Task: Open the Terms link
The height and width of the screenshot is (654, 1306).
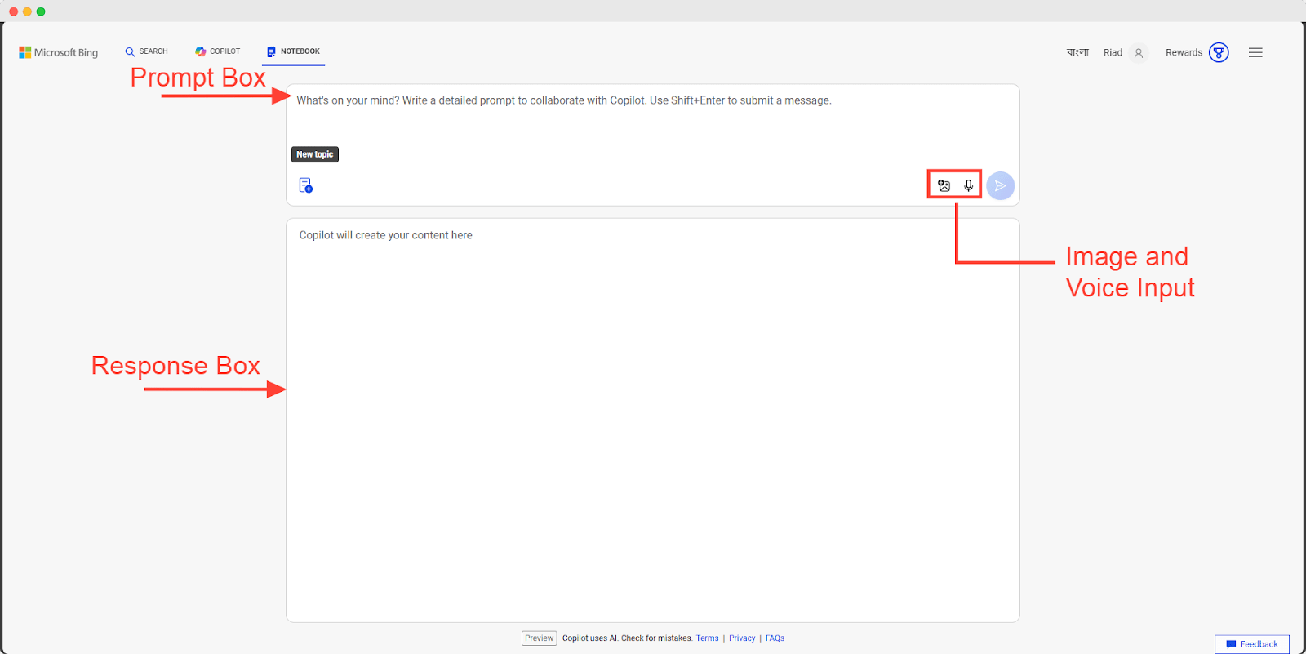Action: 707,638
